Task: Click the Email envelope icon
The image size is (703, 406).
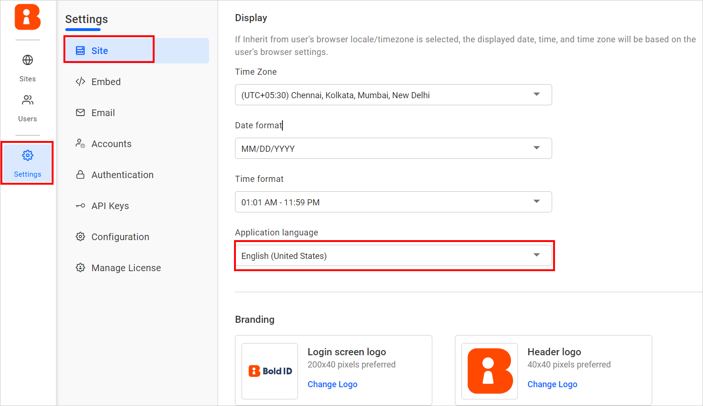Action: (x=80, y=113)
